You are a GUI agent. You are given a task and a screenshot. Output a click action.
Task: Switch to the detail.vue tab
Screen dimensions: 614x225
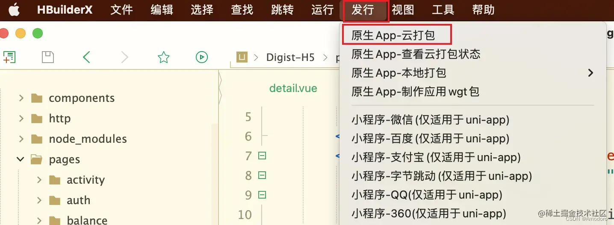(x=293, y=89)
